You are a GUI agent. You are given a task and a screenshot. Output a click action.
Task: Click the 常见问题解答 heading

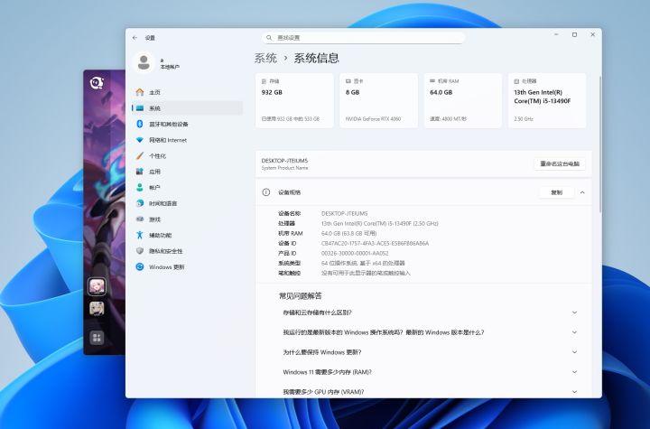(301, 296)
